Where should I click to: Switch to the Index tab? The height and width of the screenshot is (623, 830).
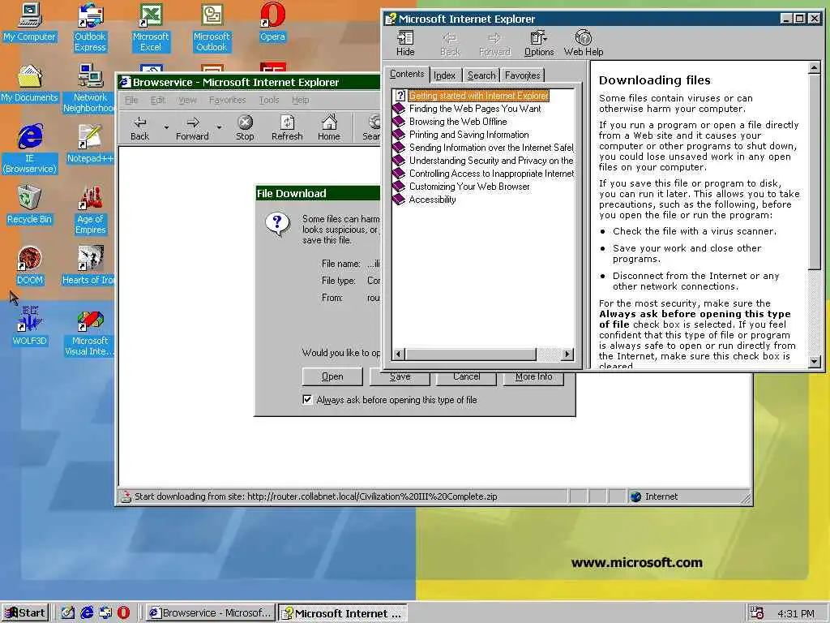445,75
